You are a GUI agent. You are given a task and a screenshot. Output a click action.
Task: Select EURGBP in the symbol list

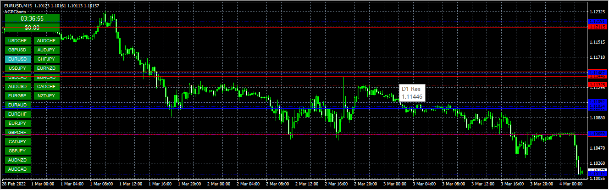[x=18, y=95]
